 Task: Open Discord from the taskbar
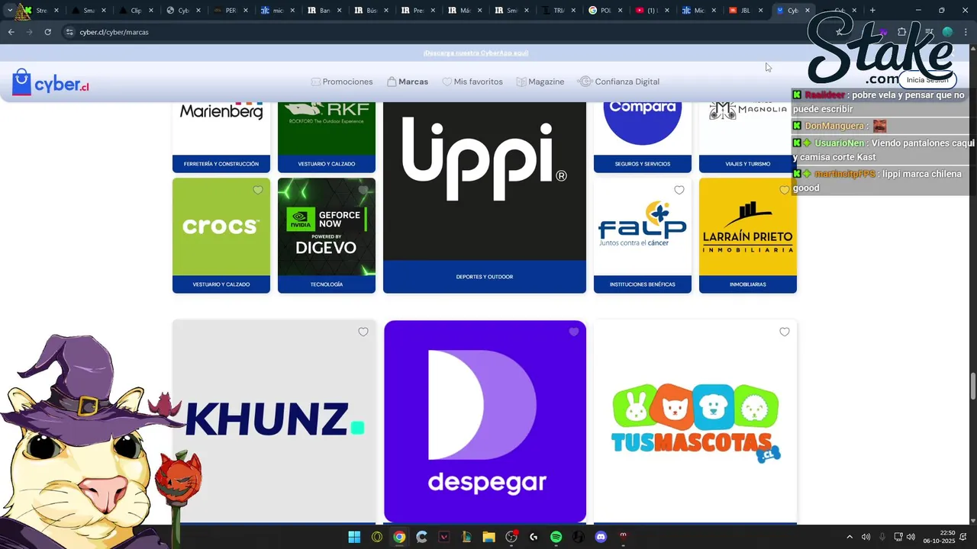(x=601, y=537)
